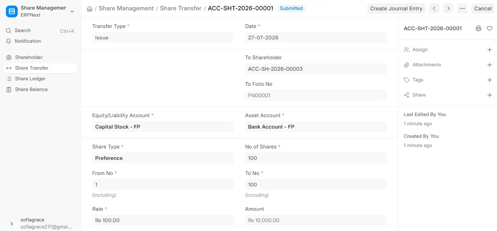Share document using Share plus icon
497x231 pixels.
pyautogui.click(x=490, y=95)
